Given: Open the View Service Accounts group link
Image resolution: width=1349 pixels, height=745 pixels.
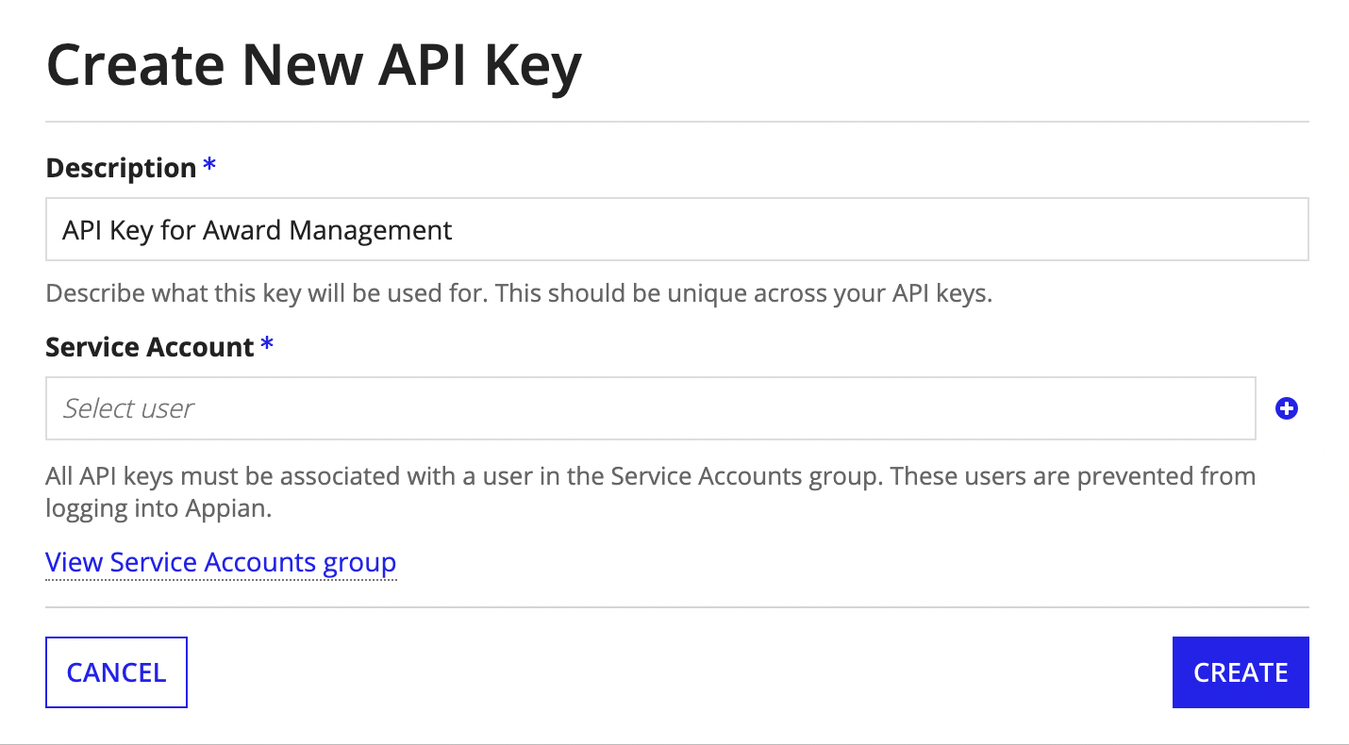Looking at the screenshot, I should pos(221,562).
